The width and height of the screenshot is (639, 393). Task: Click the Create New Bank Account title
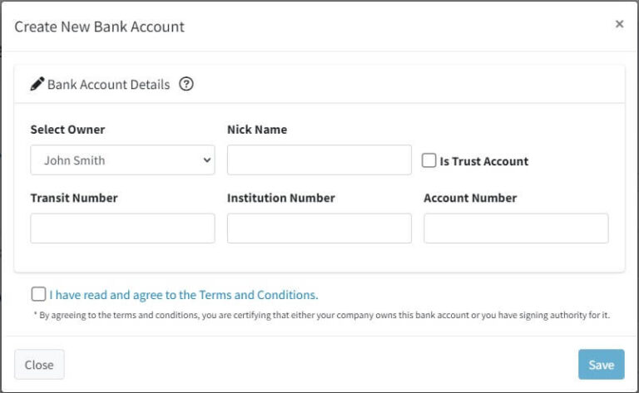[x=100, y=27]
